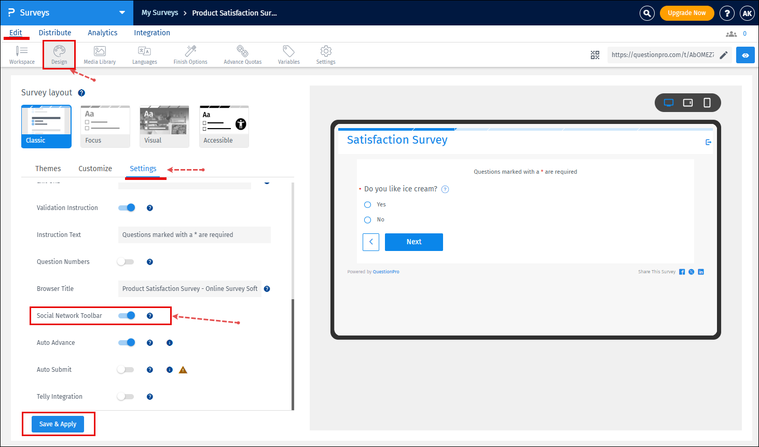Open the Customize tab
The image size is (759, 447).
coord(95,168)
